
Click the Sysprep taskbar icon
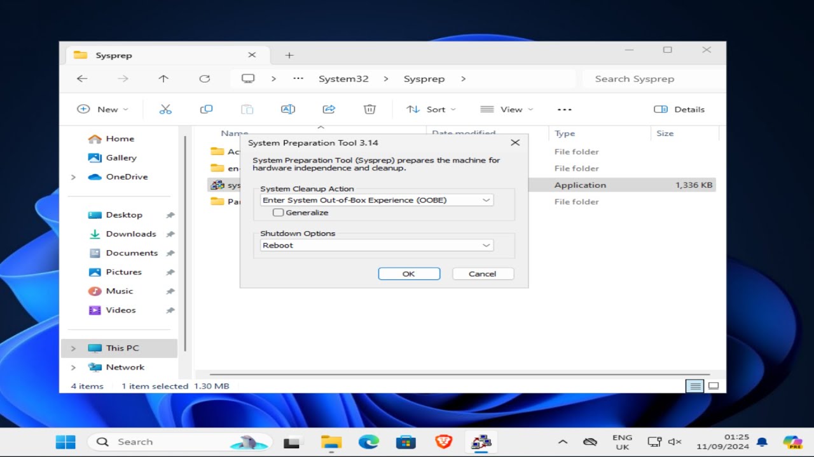click(x=481, y=442)
